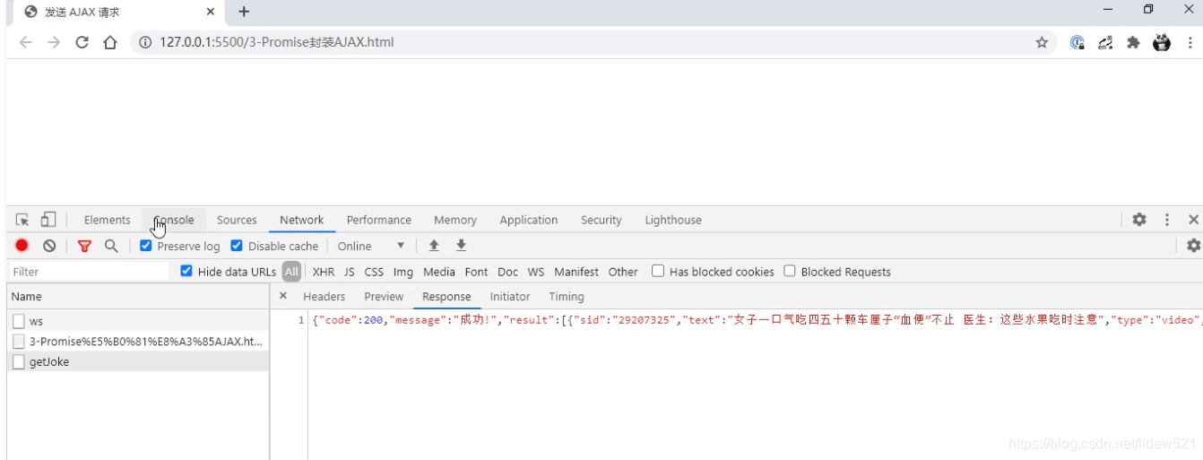Switch to the Sources panel
Image resolution: width=1203 pixels, height=460 pixels.
pyautogui.click(x=237, y=220)
